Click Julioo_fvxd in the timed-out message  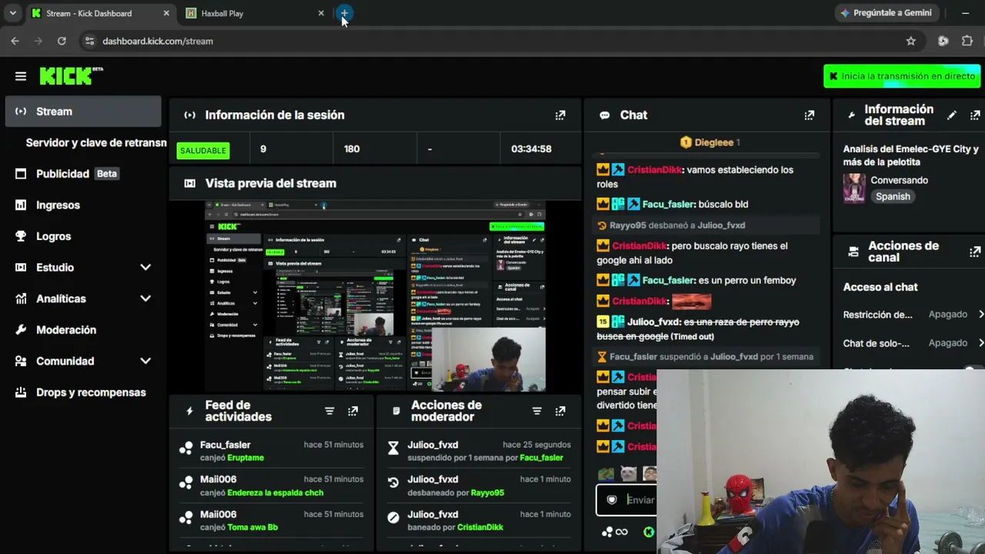pyautogui.click(x=653, y=322)
